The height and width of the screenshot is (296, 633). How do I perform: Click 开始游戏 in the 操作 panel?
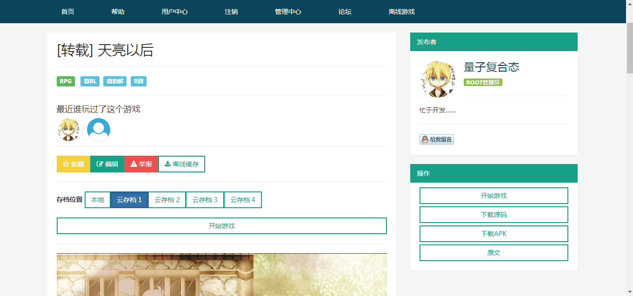494,196
